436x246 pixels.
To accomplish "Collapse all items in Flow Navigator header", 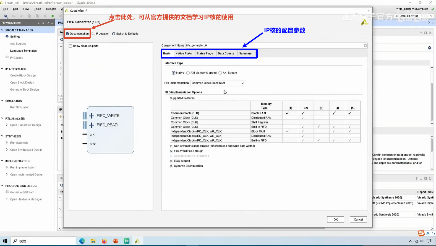I will [x=39, y=23].
